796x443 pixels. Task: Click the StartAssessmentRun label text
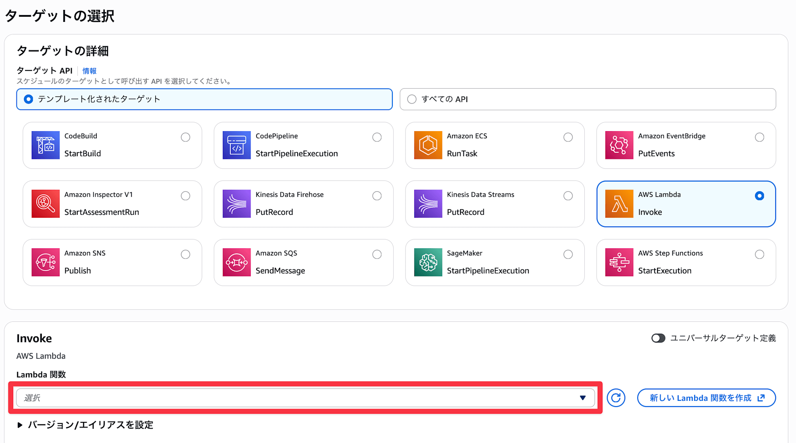click(x=102, y=212)
